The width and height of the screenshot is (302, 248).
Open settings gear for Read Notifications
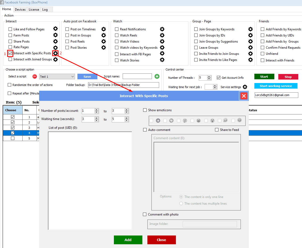tap(162, 29)
